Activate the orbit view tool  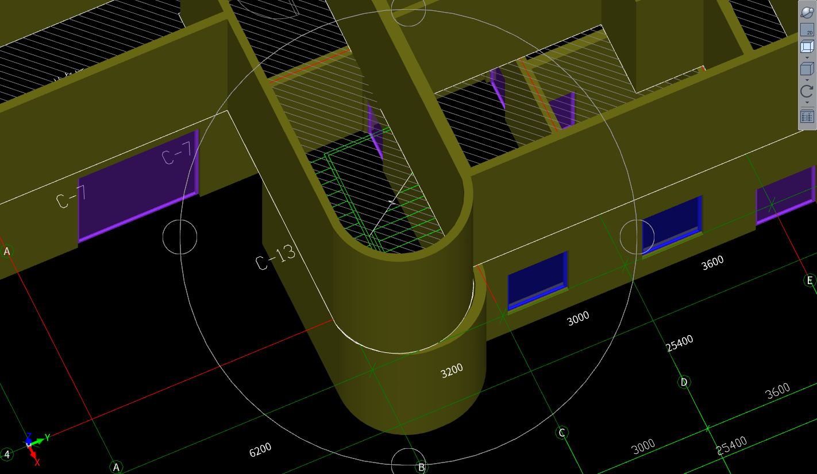(807, 12)
